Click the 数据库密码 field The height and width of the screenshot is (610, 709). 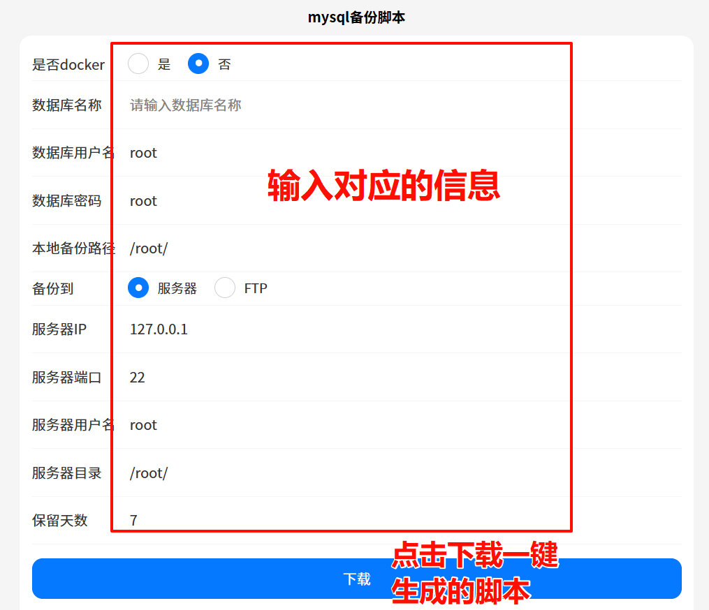(406, 200)
